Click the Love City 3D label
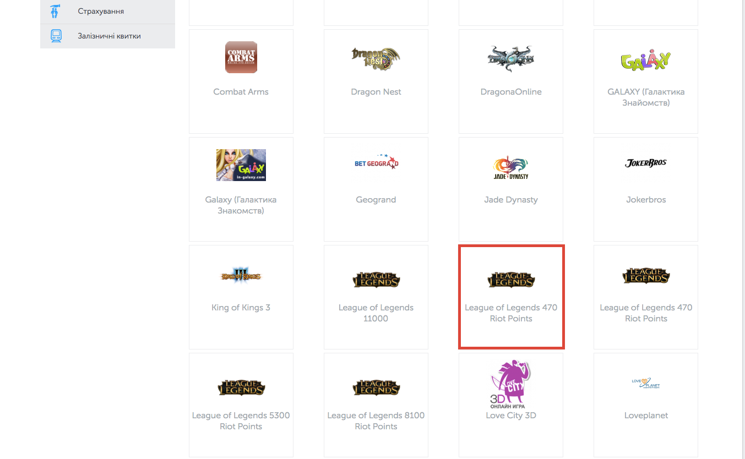 click(x=511, y=416)
